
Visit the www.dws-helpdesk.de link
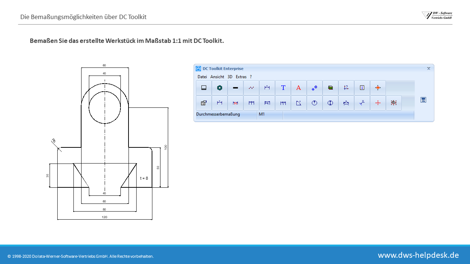pyautogui.click(x=418, y=255)
